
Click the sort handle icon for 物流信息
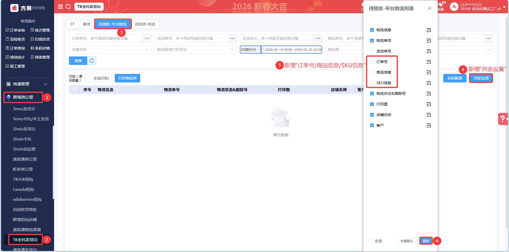click(428, 30)
